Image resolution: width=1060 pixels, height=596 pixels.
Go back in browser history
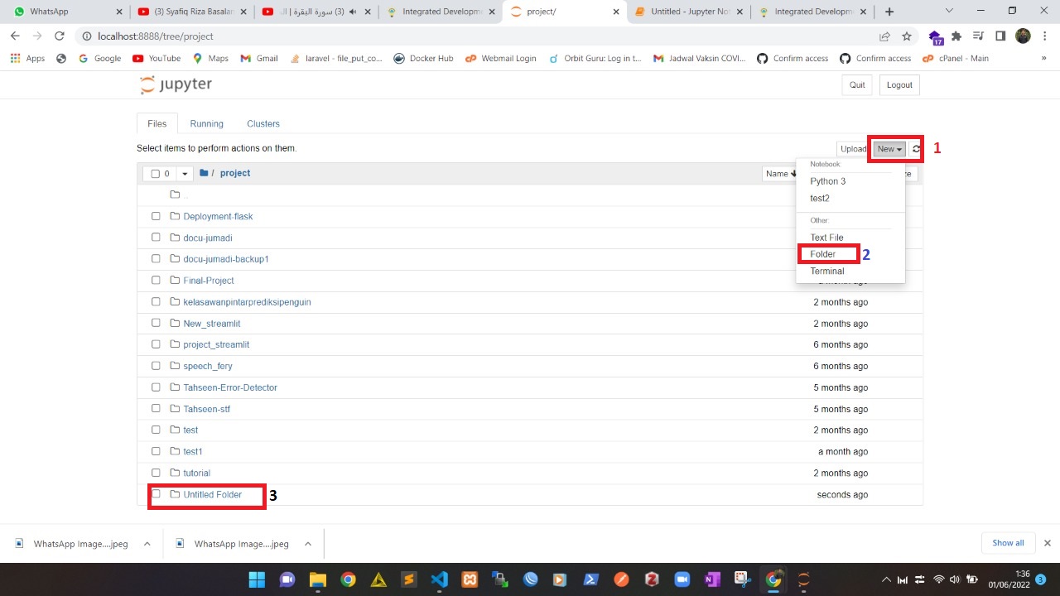tap(15, 36)
